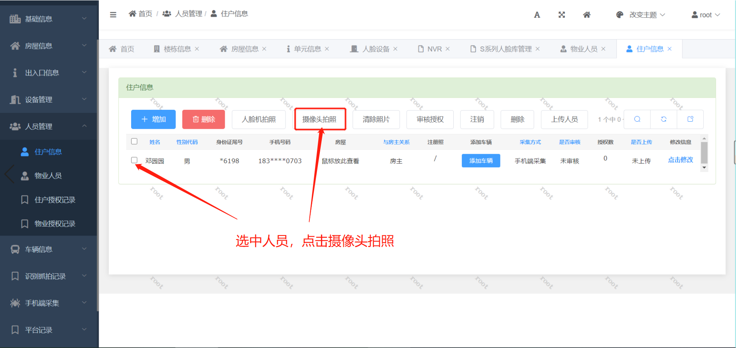Close the S系列人脸库管理 tab

coord(538,49)
